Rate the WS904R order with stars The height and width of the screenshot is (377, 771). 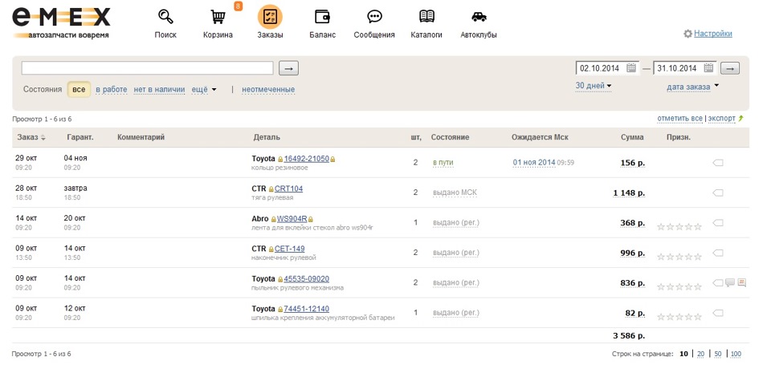click(x=679, y=227)
